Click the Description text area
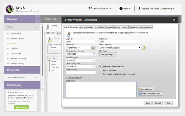Viewport: 185px width, 116px height. click(101, 90)
